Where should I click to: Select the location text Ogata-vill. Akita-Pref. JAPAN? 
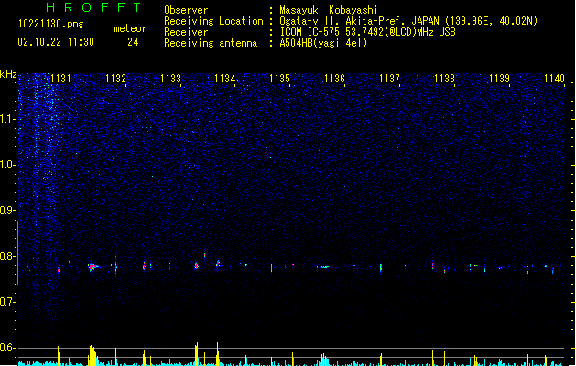[x=361, y=21]
